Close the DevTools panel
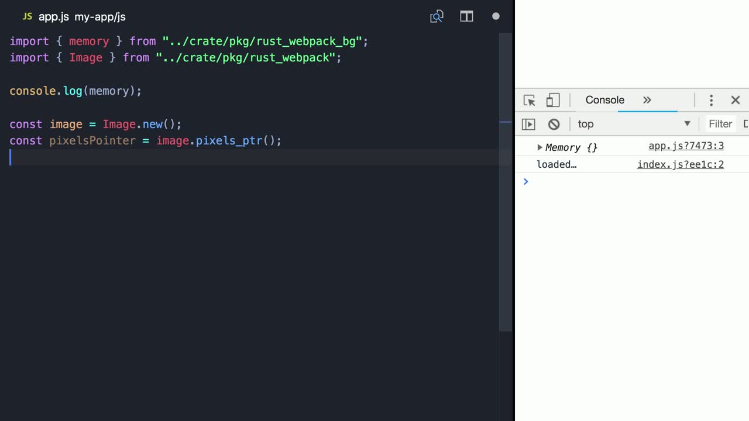 (x=736, y=100)
